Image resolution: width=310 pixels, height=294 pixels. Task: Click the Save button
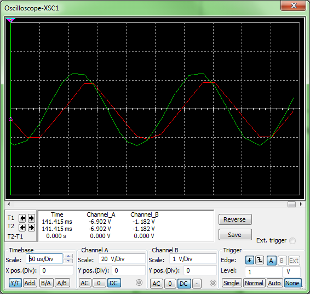click(235, 235)
